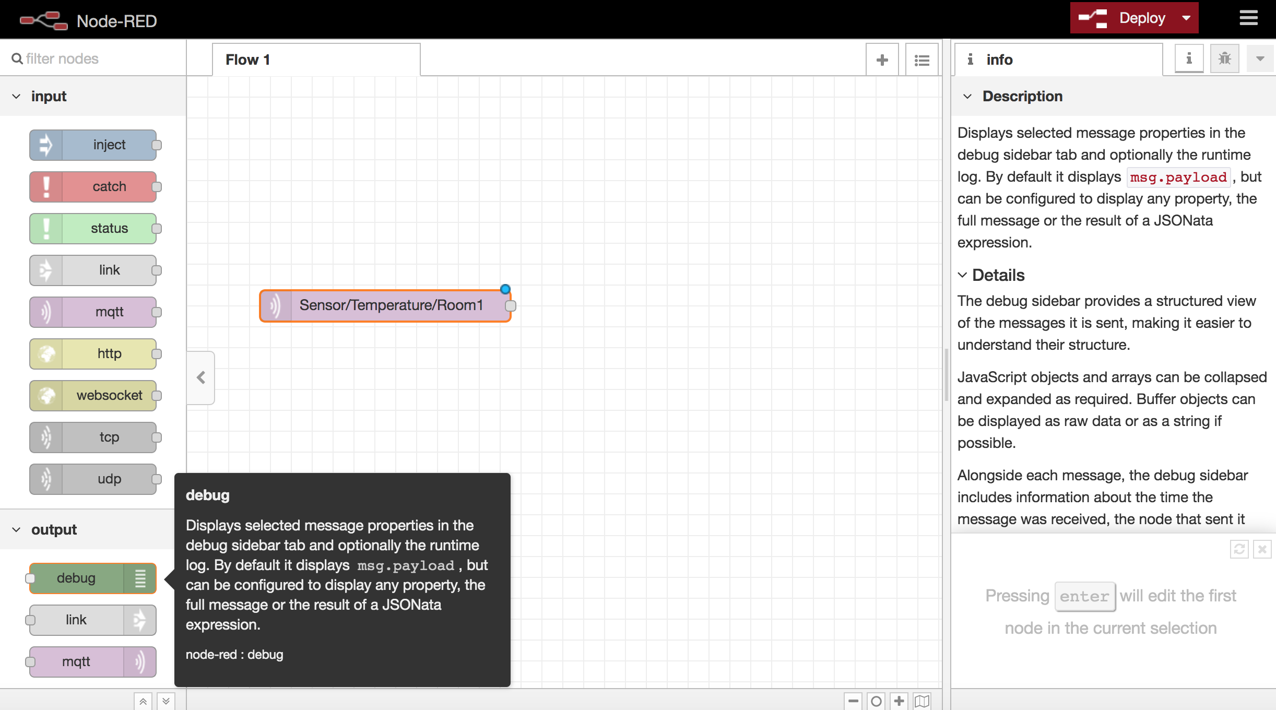Screen dimensions: 1276x710
Task: Open the Deploy options dropdown arrow
Action: [x=1186, y=18]
